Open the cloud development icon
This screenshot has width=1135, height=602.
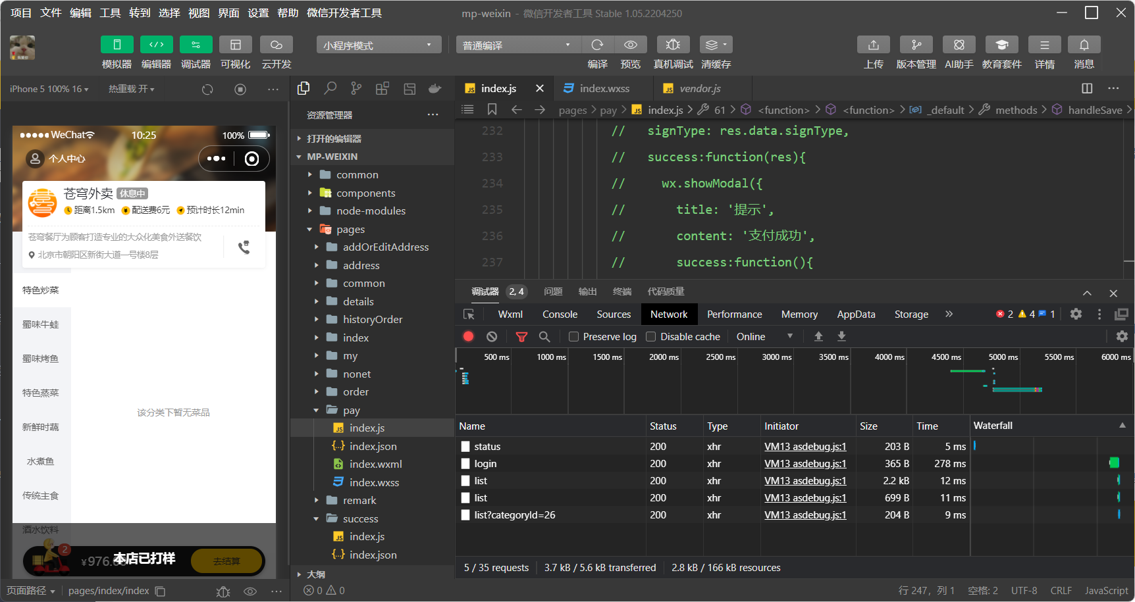tap(276, 45)
